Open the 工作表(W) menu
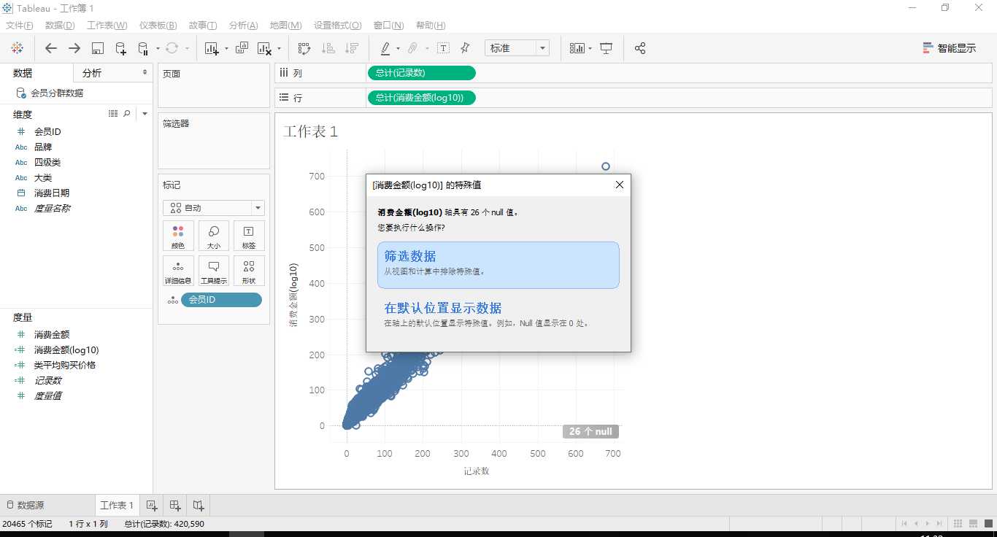997x537 pixels. 107,26
